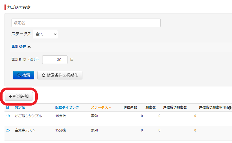
Task: Click the magnifier icon on 検索 button
Action: click(19, 75)
